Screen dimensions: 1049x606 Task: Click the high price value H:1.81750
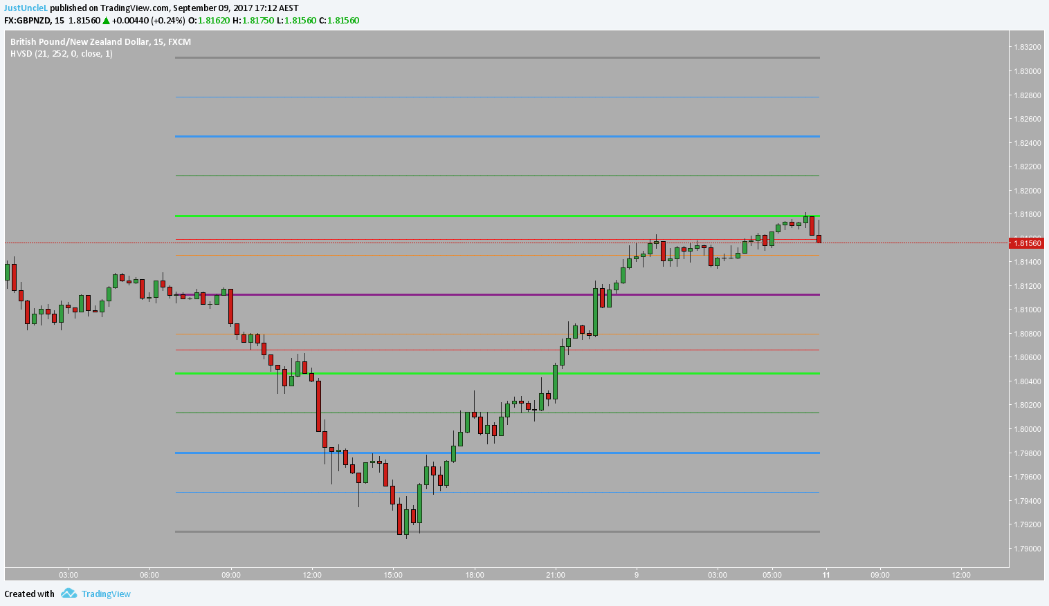click(253, 20)
